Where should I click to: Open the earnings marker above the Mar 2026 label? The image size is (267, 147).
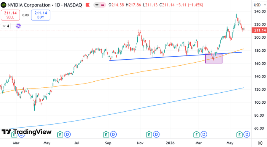tap(196, 134)
